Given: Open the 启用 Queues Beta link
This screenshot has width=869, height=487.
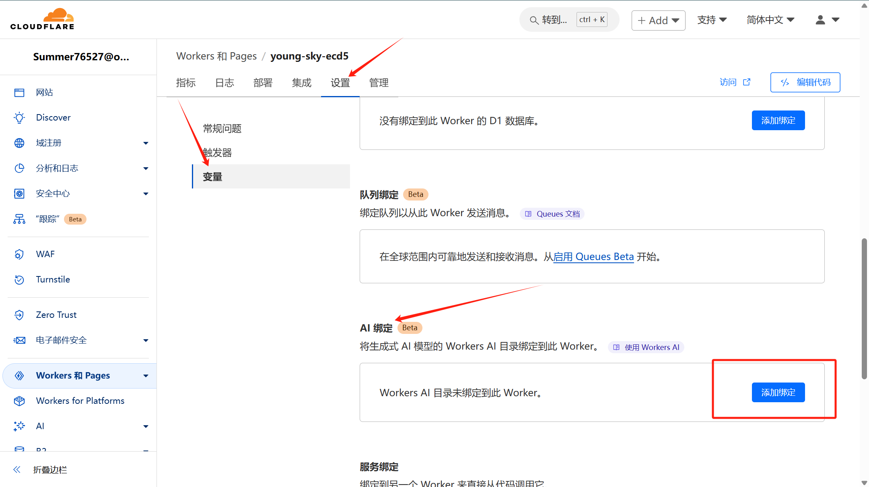Looking at the screenshot, I should [593, 257].
